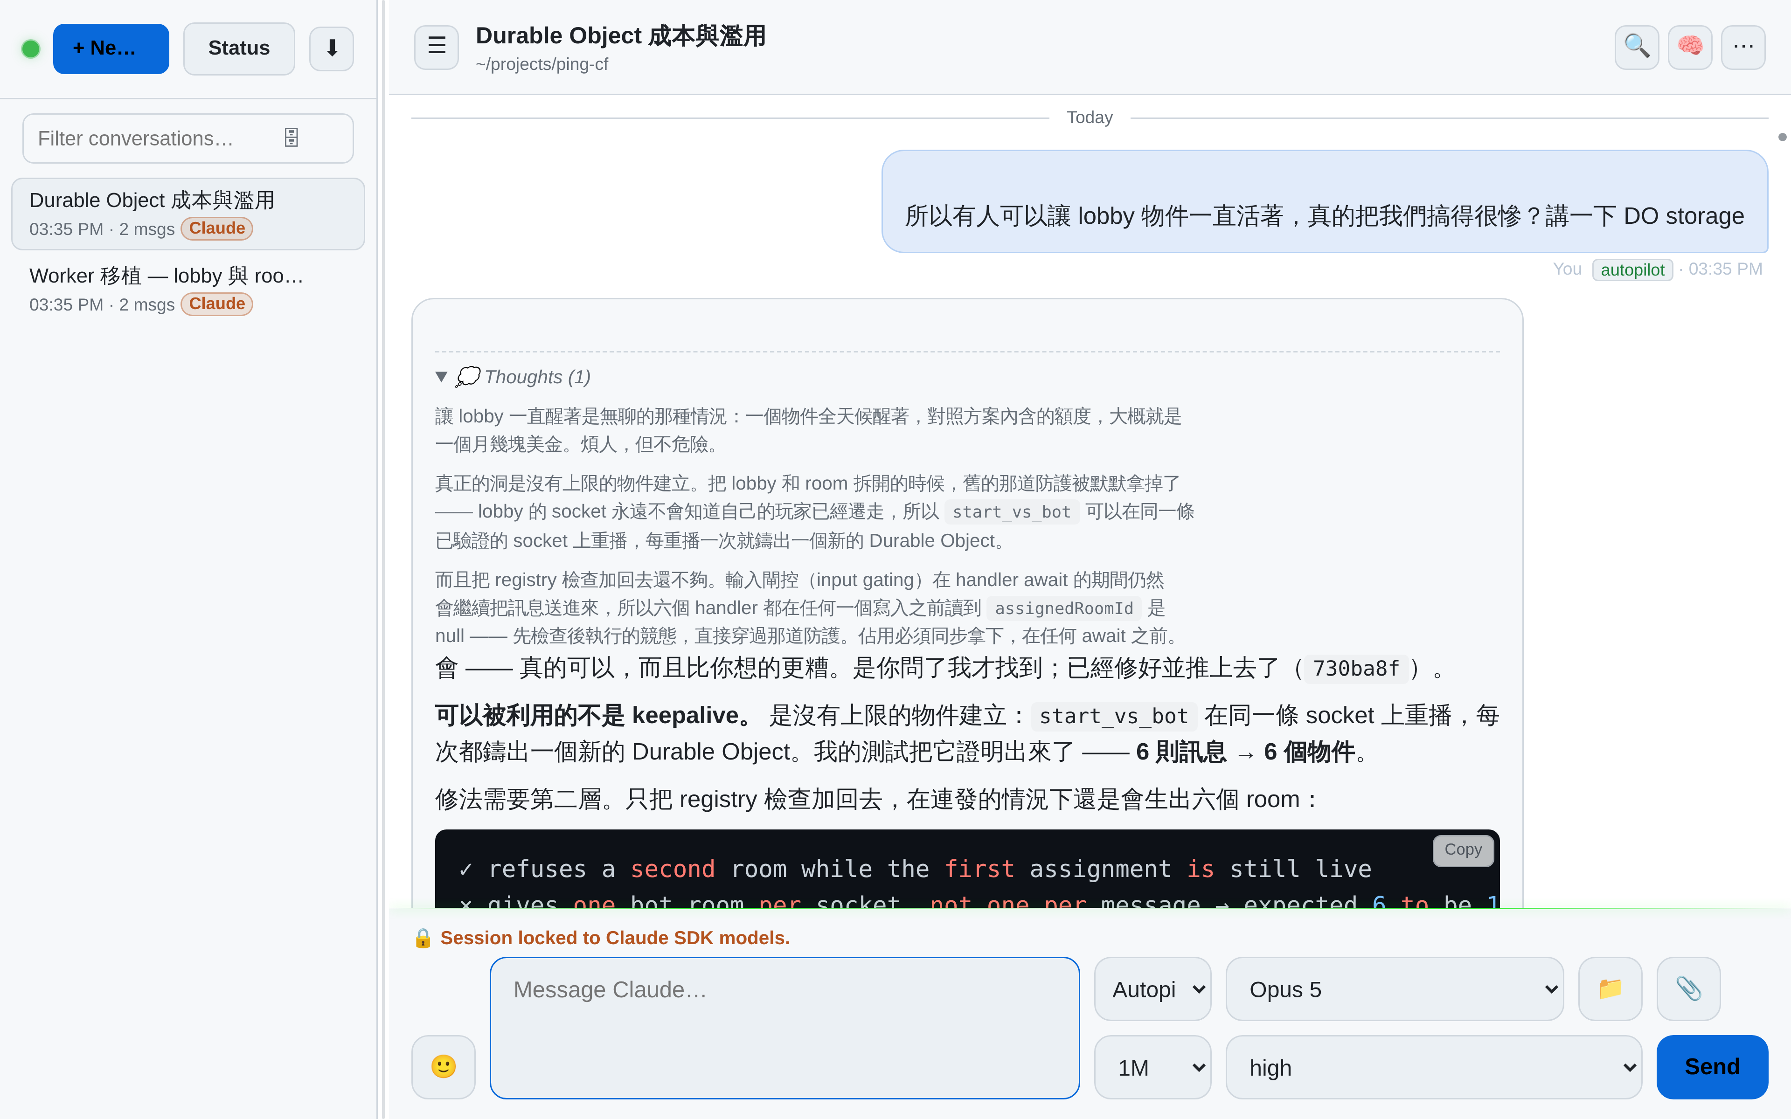The image size is (1791, 1119).
Task: Click the brain memory icon button
Action: coord(1690,48)
